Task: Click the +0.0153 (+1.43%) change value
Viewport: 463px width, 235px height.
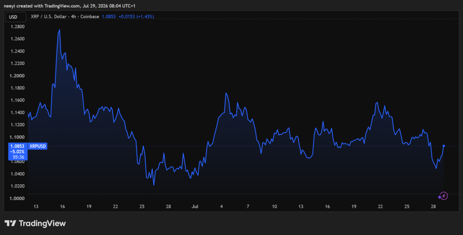Action: [136, 17]
